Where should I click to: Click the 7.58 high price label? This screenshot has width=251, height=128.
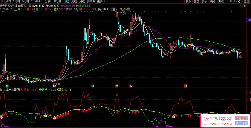click(x=123, y=14)
